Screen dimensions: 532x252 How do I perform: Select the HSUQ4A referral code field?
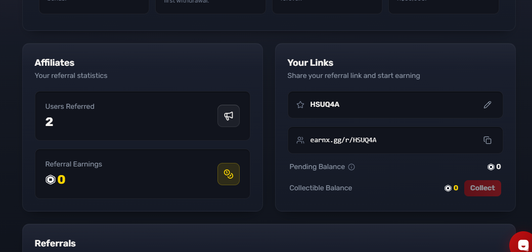(x=395, y=105)
